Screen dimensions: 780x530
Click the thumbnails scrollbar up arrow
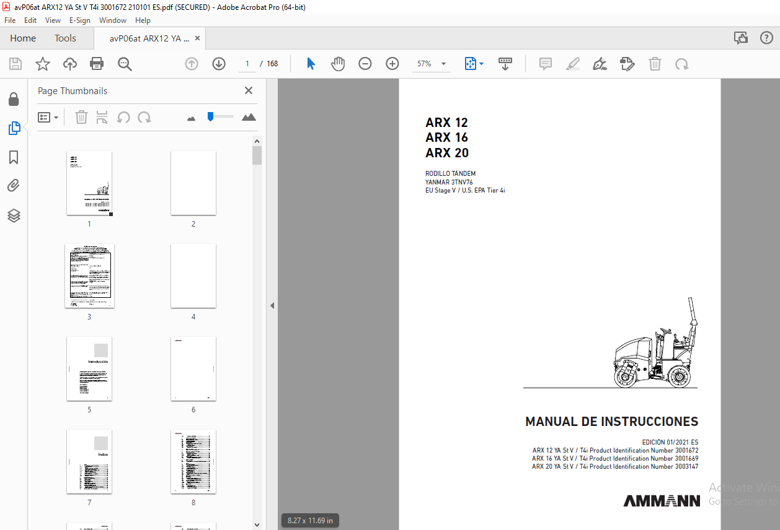(x=257, y=141)
